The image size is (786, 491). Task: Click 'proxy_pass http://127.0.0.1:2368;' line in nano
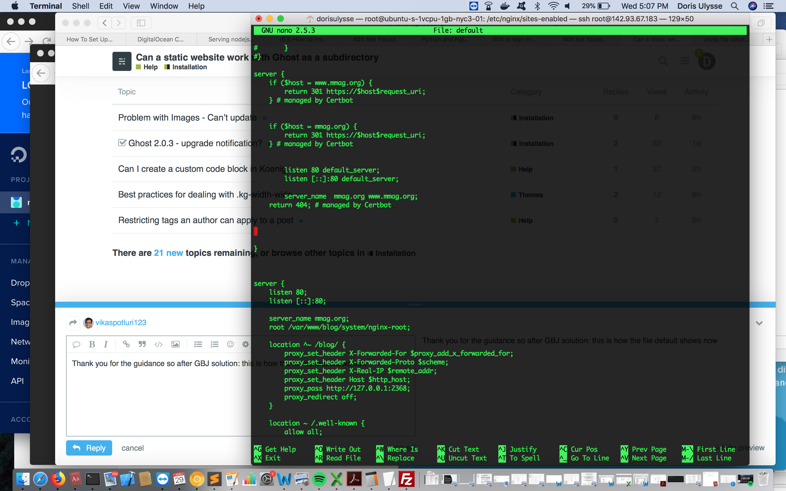coord(347,388)
